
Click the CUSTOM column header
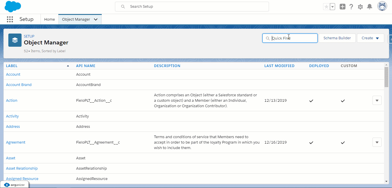[349, 66]
